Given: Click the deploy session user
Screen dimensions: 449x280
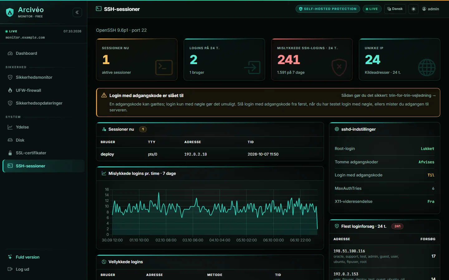Looking at the screenshot, I should (107, 154).
